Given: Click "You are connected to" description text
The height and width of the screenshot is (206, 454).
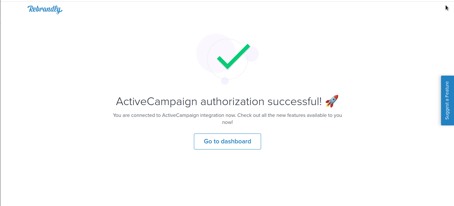Looking at the screenshot, I should (137, 115).
